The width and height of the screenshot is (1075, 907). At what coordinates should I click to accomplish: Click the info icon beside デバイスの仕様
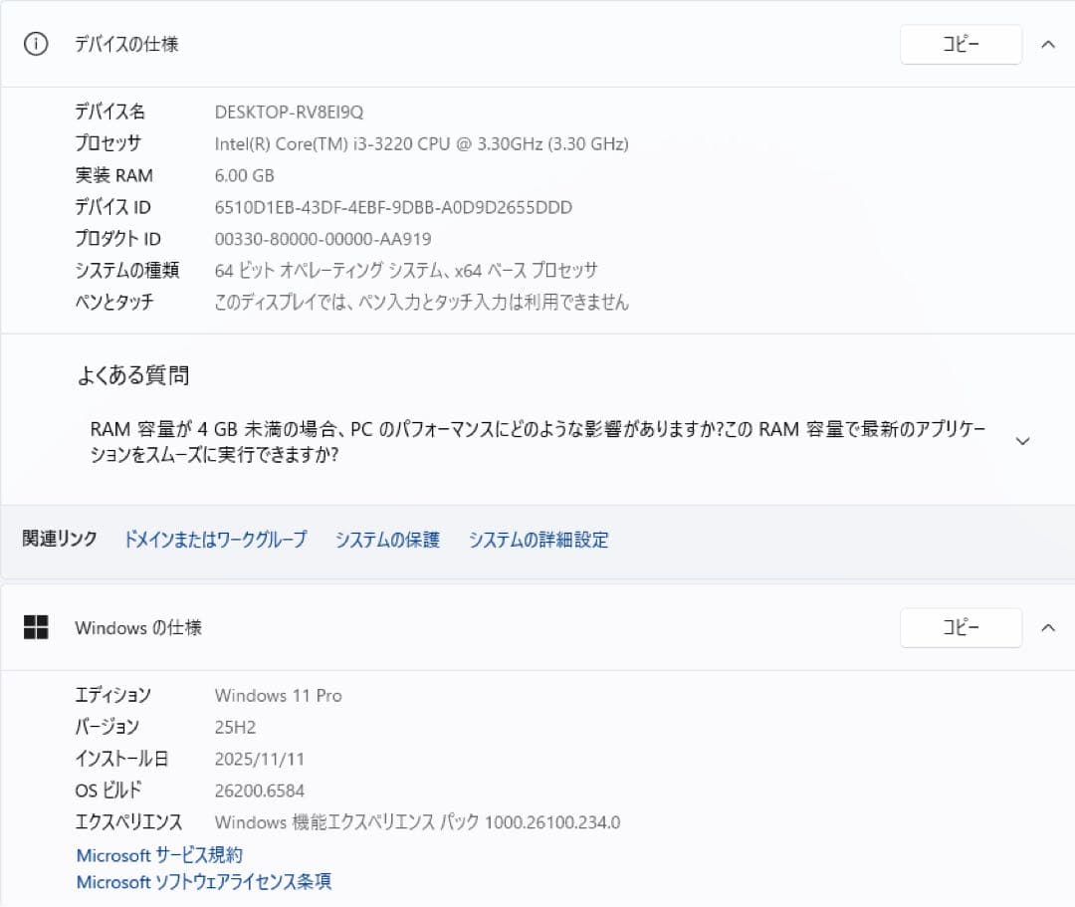[35, 44]
